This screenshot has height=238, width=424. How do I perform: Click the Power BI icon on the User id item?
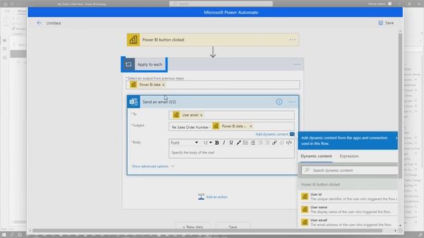click(x=305, y=196)
